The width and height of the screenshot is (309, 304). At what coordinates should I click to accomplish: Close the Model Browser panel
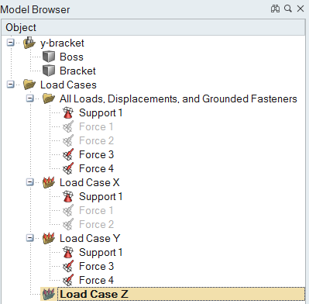click(300, 9)
